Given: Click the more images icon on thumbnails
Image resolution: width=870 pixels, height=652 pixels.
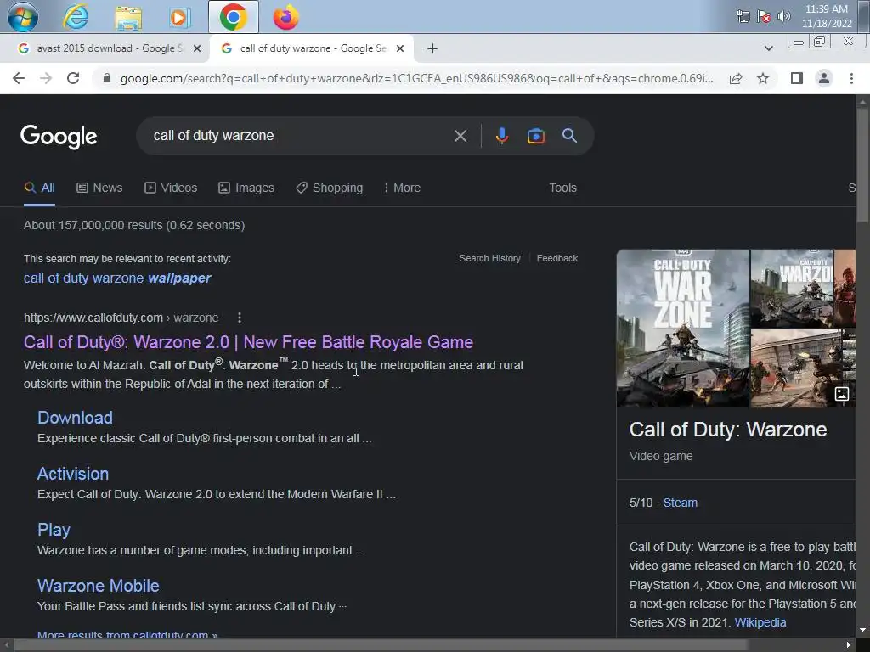Looking at the screenshot, I should tap(842, 394).
